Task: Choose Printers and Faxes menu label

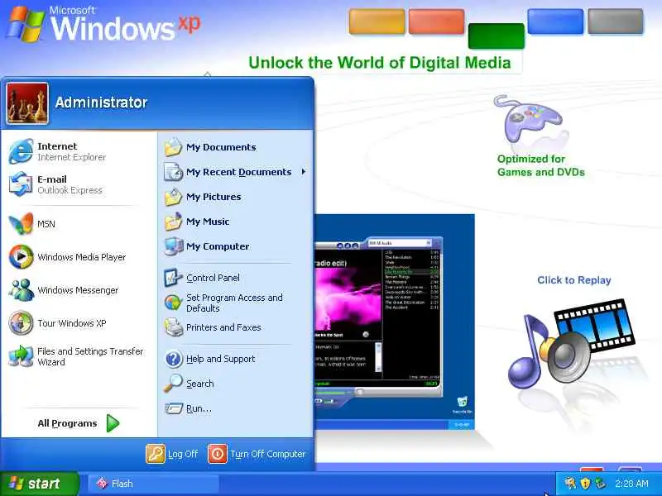Action: click(x=223, y=327)
